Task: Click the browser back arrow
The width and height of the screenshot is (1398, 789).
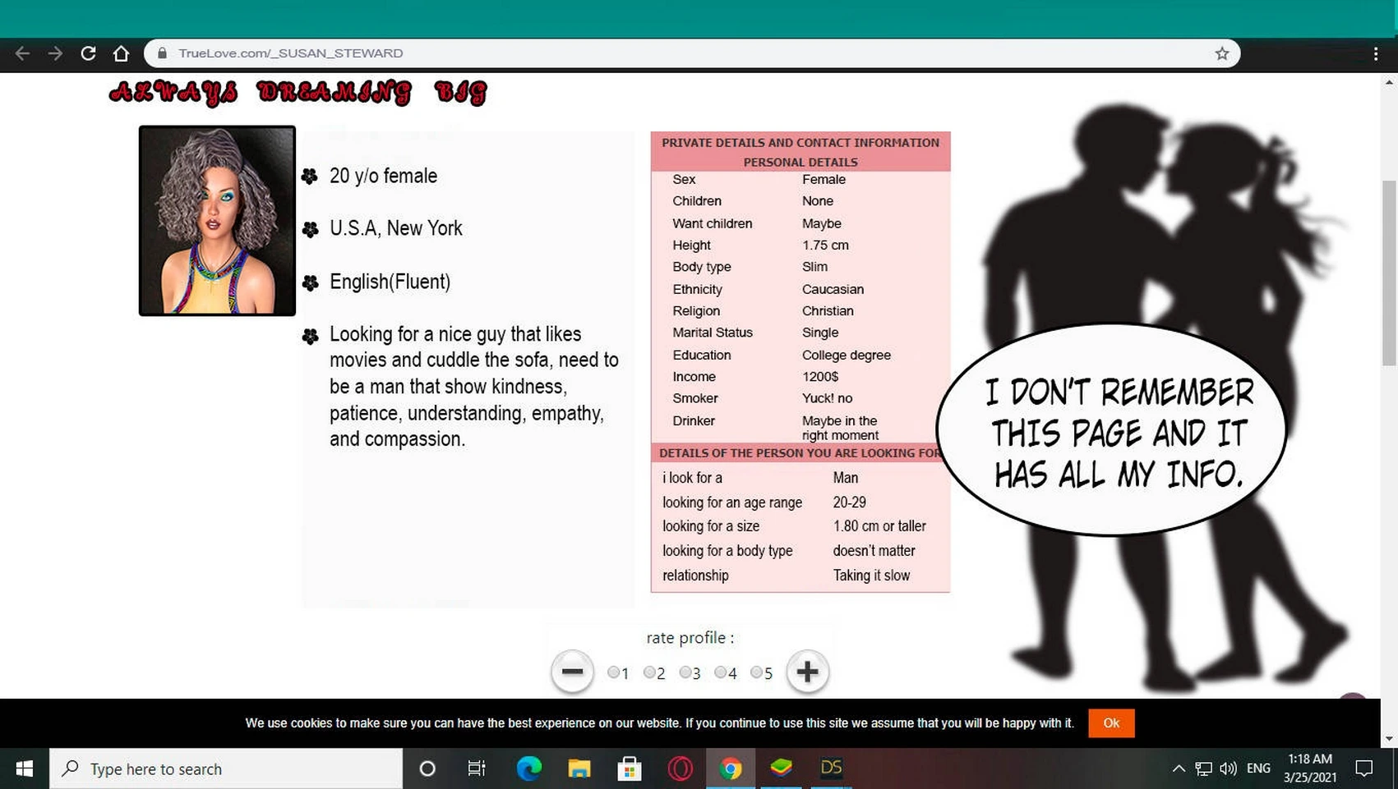Action: (x=22, y=53)
